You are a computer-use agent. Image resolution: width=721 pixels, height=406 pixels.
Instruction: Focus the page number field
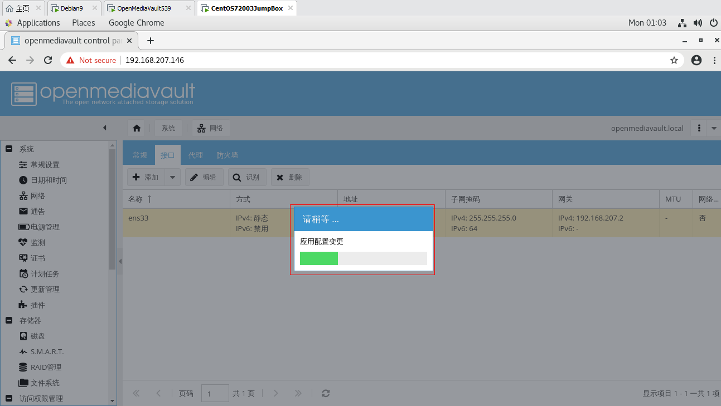pos(215,393)
